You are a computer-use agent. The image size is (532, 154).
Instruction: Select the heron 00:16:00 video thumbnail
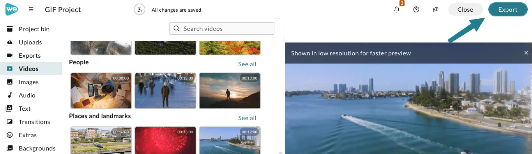101,140
